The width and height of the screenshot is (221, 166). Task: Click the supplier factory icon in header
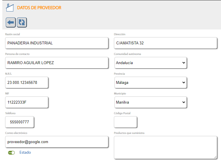click(10, 7)
